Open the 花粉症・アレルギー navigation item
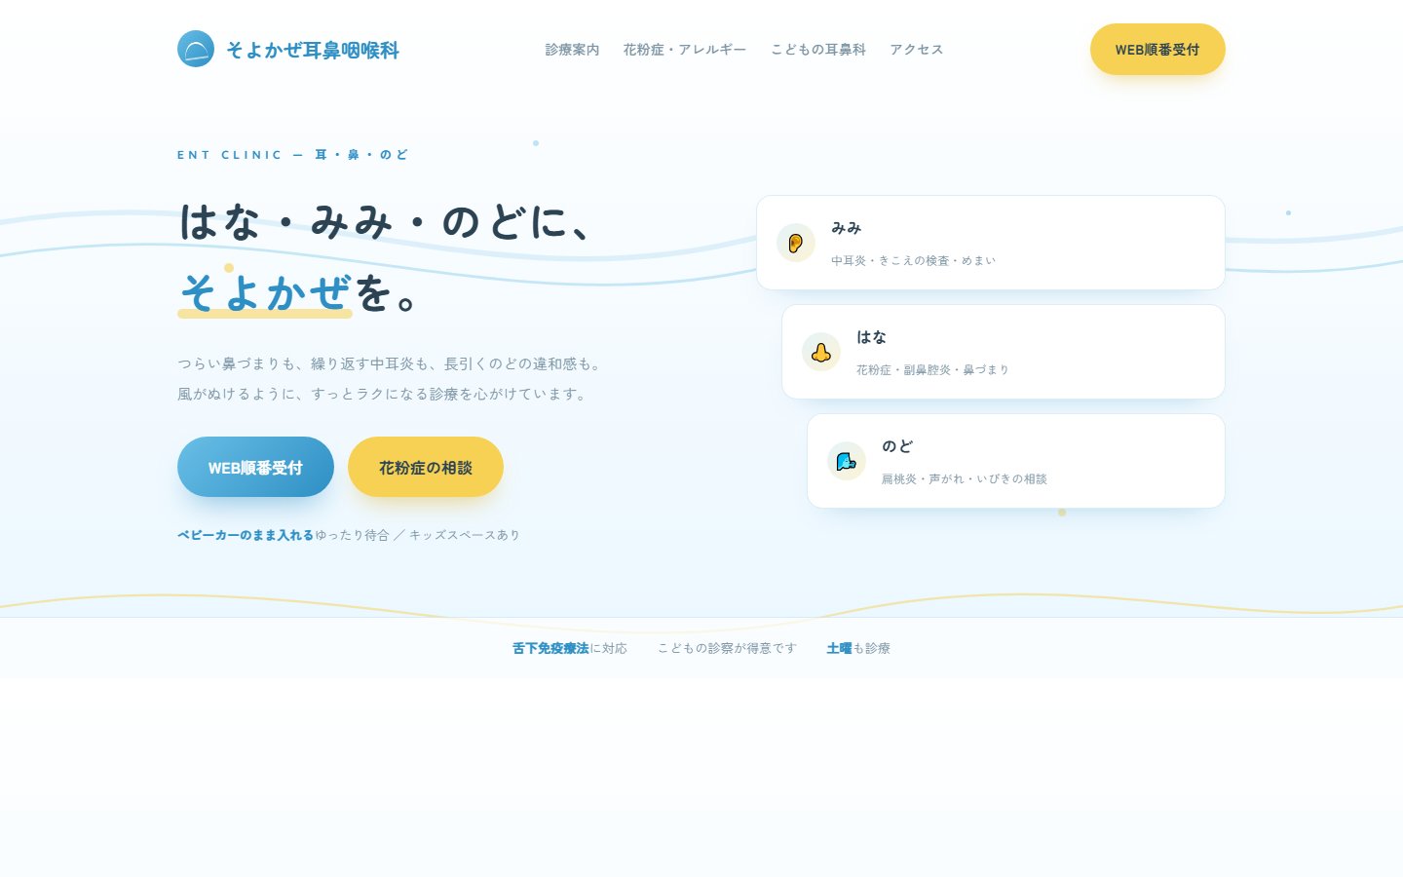Viewport: 1403px width, 877px height. coord(685,50)
